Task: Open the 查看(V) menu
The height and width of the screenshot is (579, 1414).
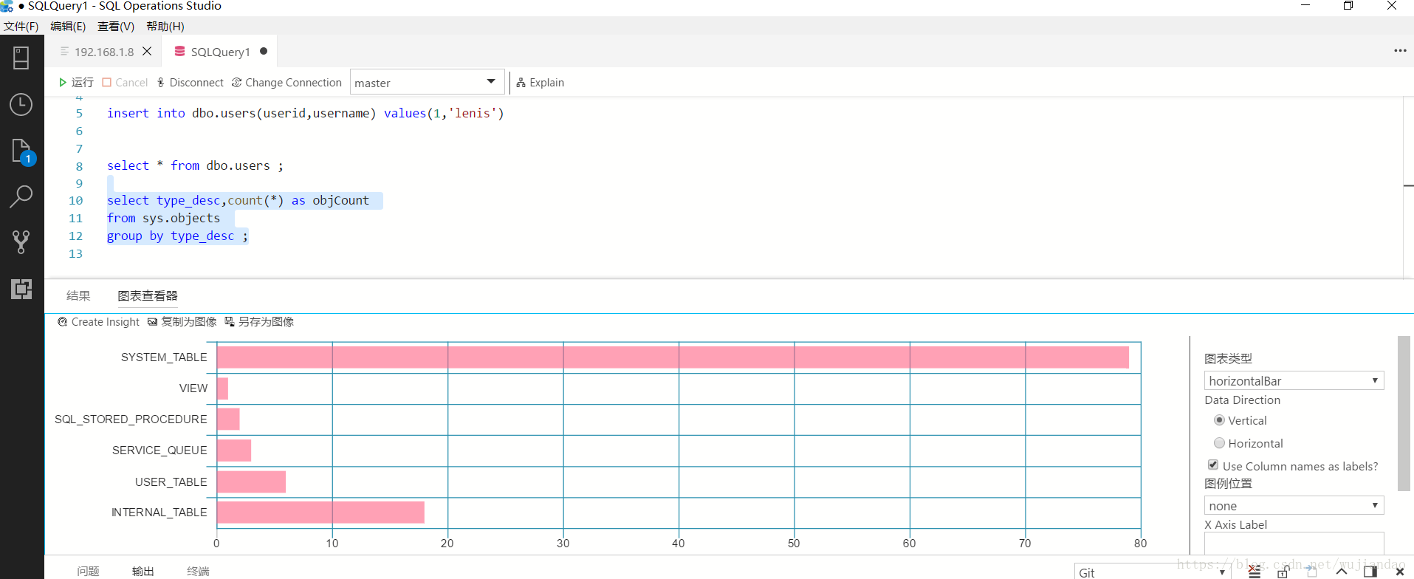Action: pyautogui.click(x=116, y=27)
